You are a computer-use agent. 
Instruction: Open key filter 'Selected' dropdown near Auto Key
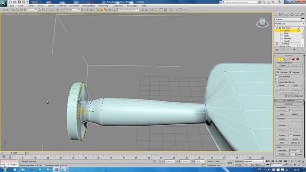[x=254, y=161]
